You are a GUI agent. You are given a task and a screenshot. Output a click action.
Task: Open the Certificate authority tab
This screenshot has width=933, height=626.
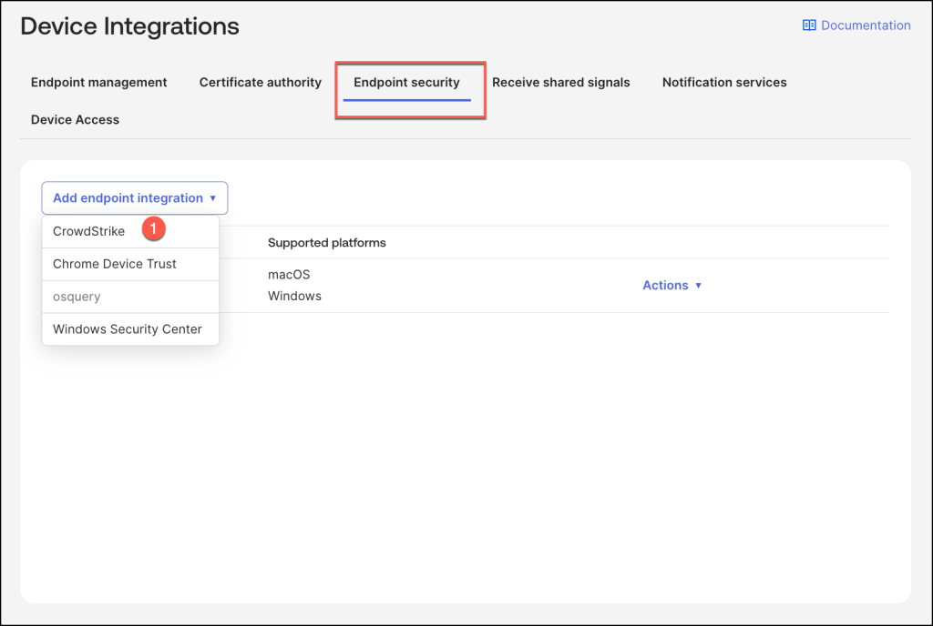(261, 82)
